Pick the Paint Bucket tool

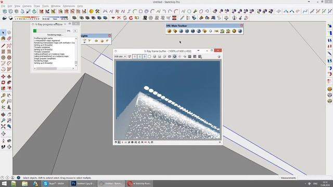(3, 38)
